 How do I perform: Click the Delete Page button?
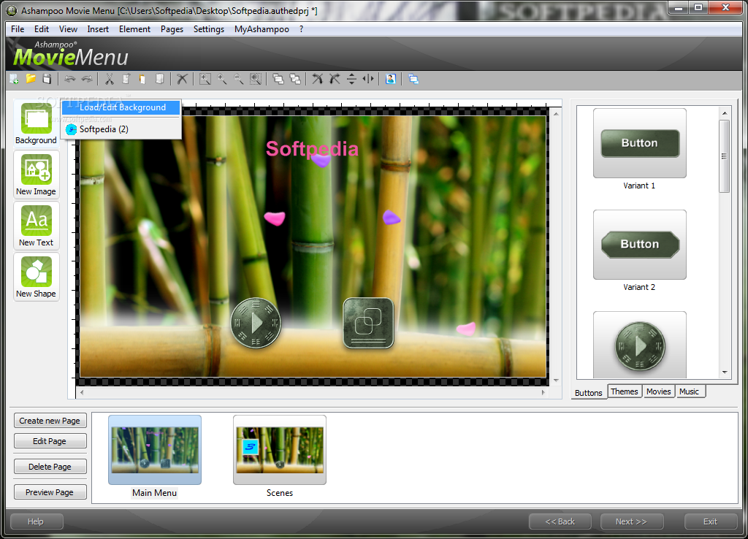point(50,467)
